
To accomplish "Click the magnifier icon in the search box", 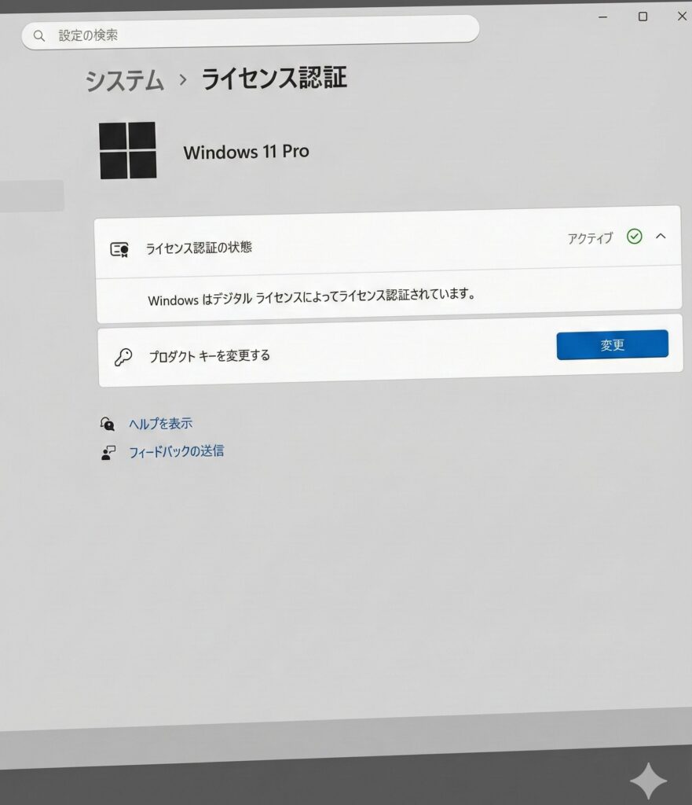I will [x=39, y=35].
